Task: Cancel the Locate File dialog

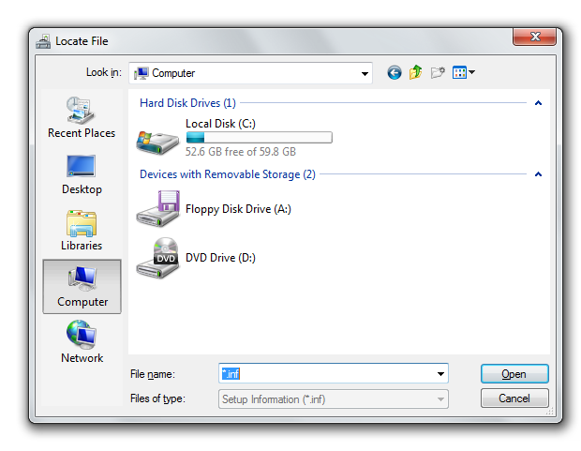Action: [514, 398]
